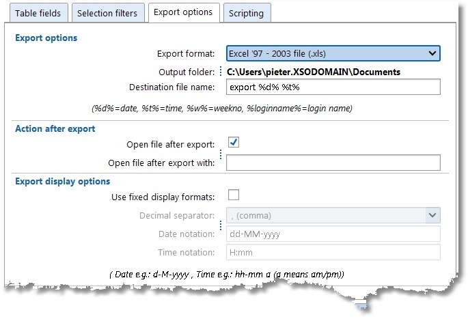Click dotted handle next to Output folder
Screen dimensions: 468x319
(x=221, y=71)
